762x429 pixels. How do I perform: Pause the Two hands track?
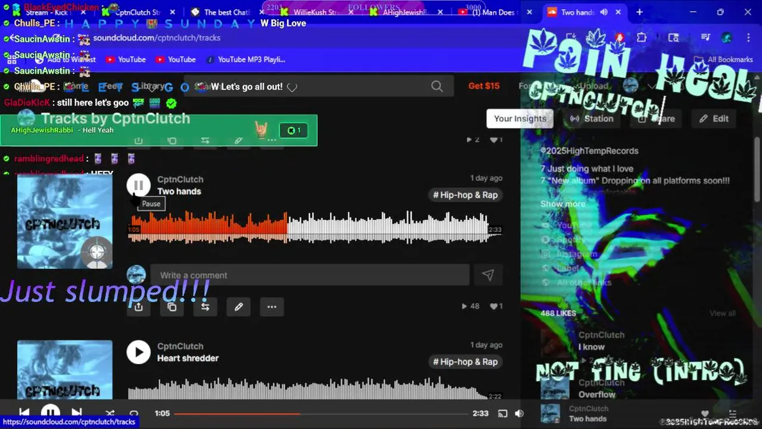pyautogui.click(x=138, y=185)
